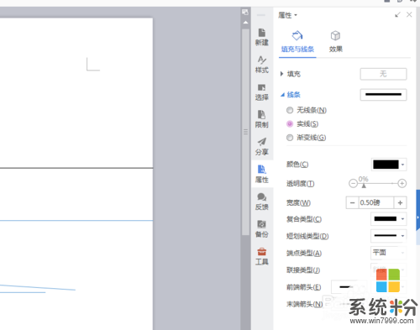Viewport: 420px width, 330px height.
Task: Switch to the 效果 effects tab
Action: coord(336,42)
